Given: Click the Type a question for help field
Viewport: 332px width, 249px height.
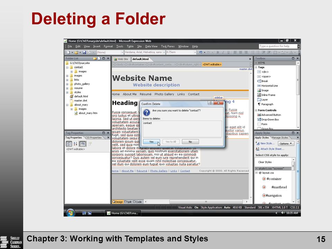Looking at the screenshot, I should [278, 46].
